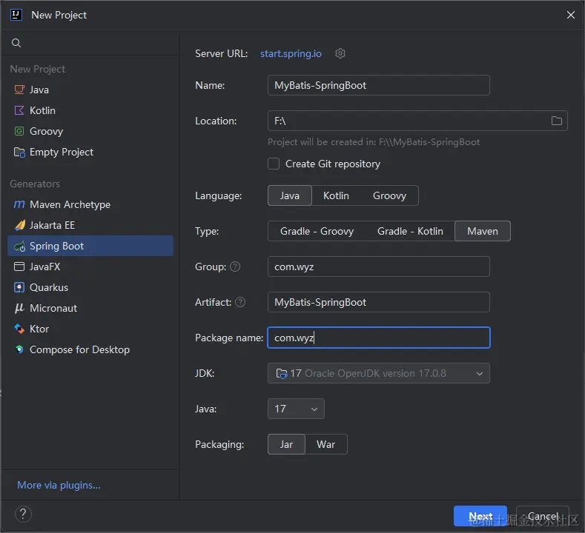585x533 pixels.
Task: Click the Micronaut generator icon
Action: [19, 308]
